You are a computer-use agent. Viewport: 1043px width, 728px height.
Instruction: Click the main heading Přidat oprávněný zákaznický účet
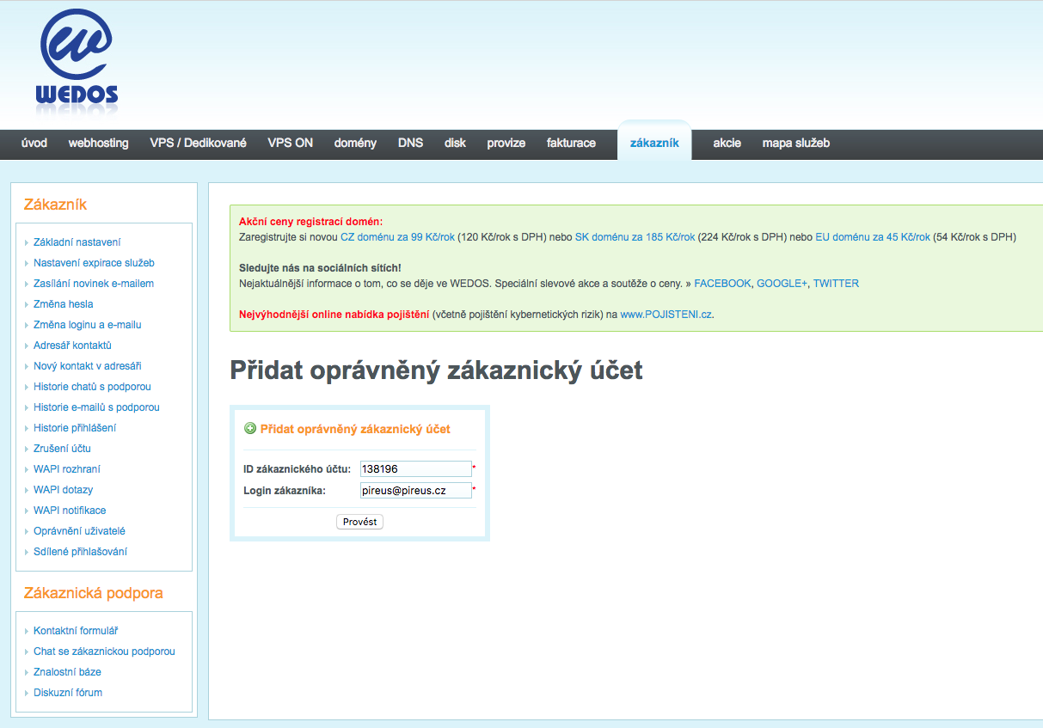[437, 370]
